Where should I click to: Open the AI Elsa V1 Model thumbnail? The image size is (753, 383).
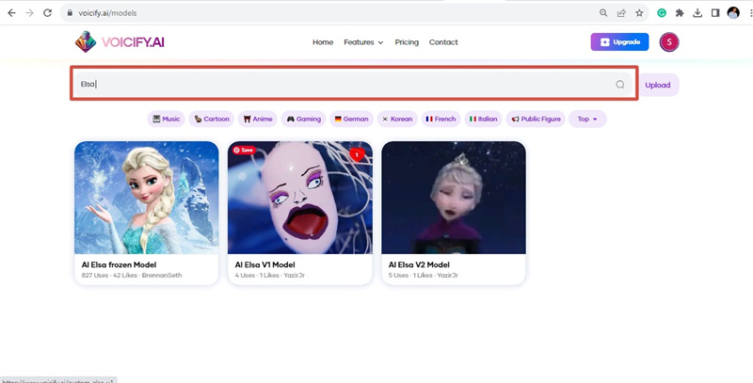click(x=300, y=198)
